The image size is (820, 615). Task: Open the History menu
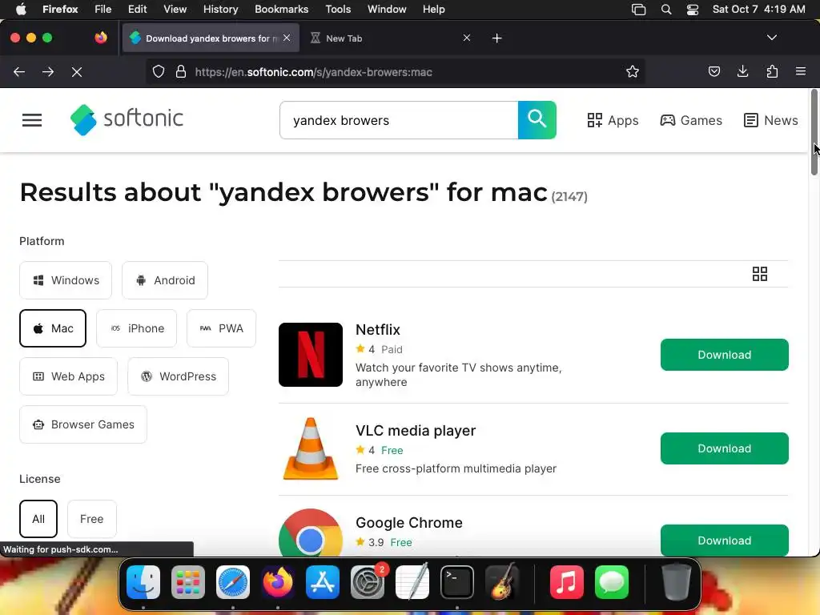220,9
